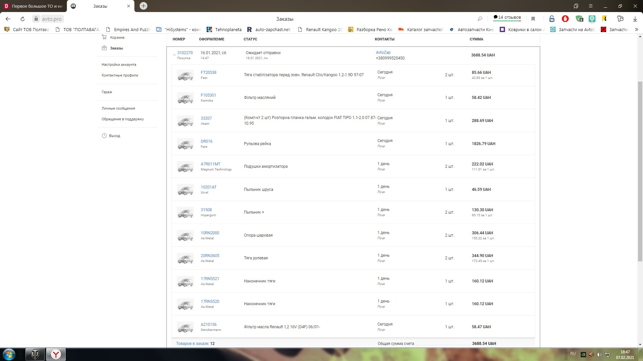Click the red AdBlock stop-hand icon
This screenshot has width=643, height=361.
565,19
